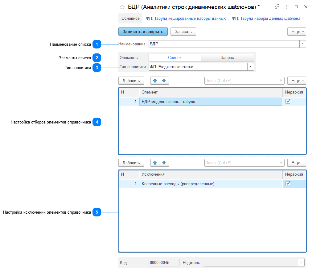Copy link using the chain icon

277,7
